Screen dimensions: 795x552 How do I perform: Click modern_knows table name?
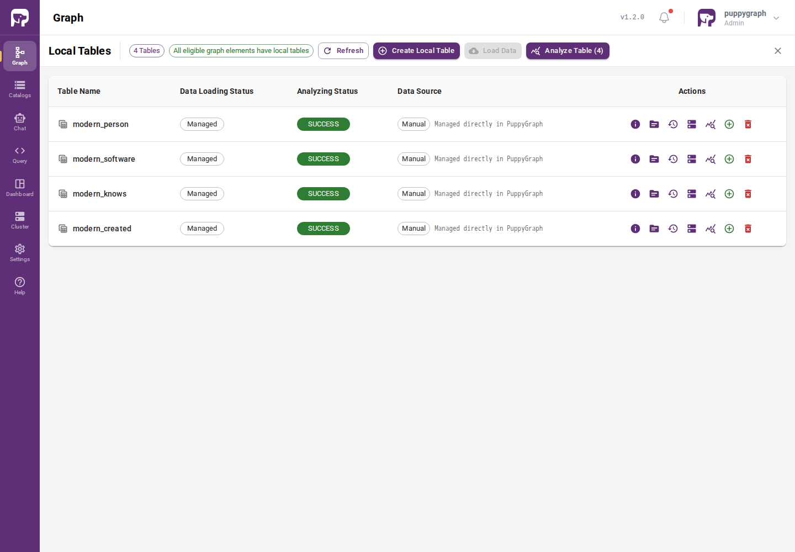tap(99, 194)
